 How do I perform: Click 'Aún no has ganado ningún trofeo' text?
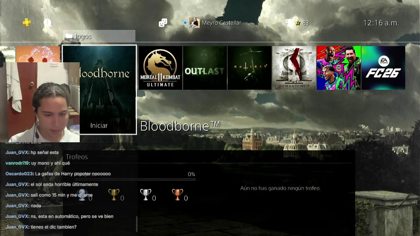[280, 188]
